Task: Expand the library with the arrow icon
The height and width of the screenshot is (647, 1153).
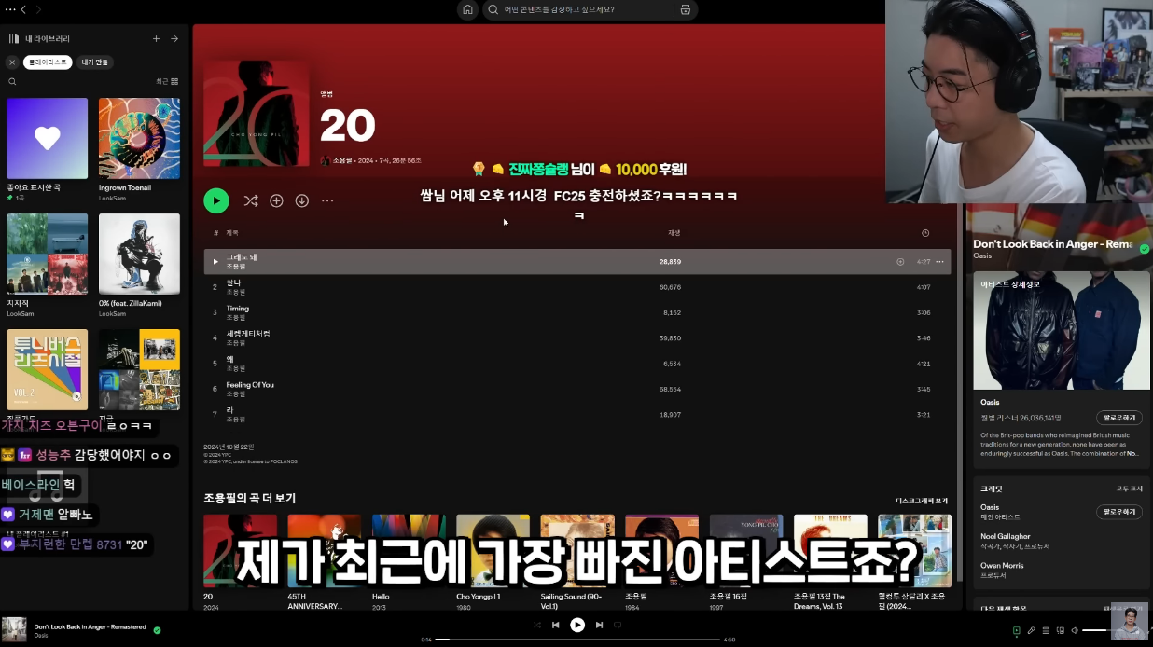Action: [x=174, y=38]
